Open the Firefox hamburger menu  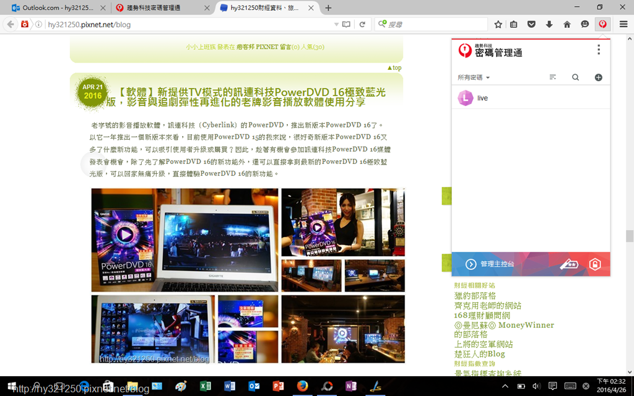click(x=623, y=24)
